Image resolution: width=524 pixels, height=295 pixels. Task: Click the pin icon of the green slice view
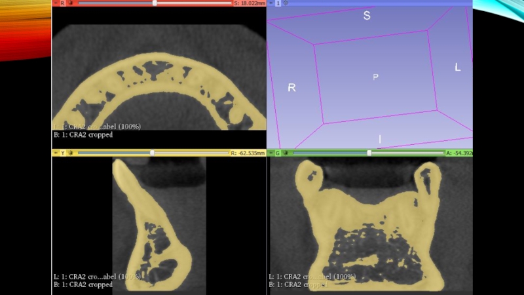[x=271, y=153]
